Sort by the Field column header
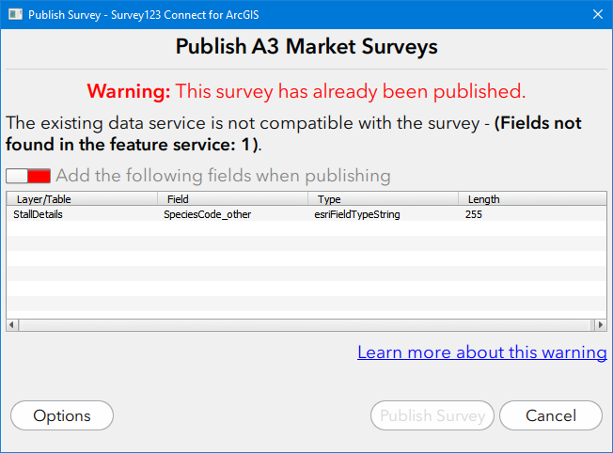Screen dimensions: 613x453 click(232, 199)
